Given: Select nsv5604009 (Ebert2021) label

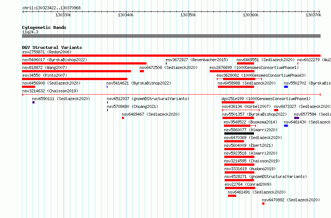Looking at the screenshot, I should click(248, 145).
